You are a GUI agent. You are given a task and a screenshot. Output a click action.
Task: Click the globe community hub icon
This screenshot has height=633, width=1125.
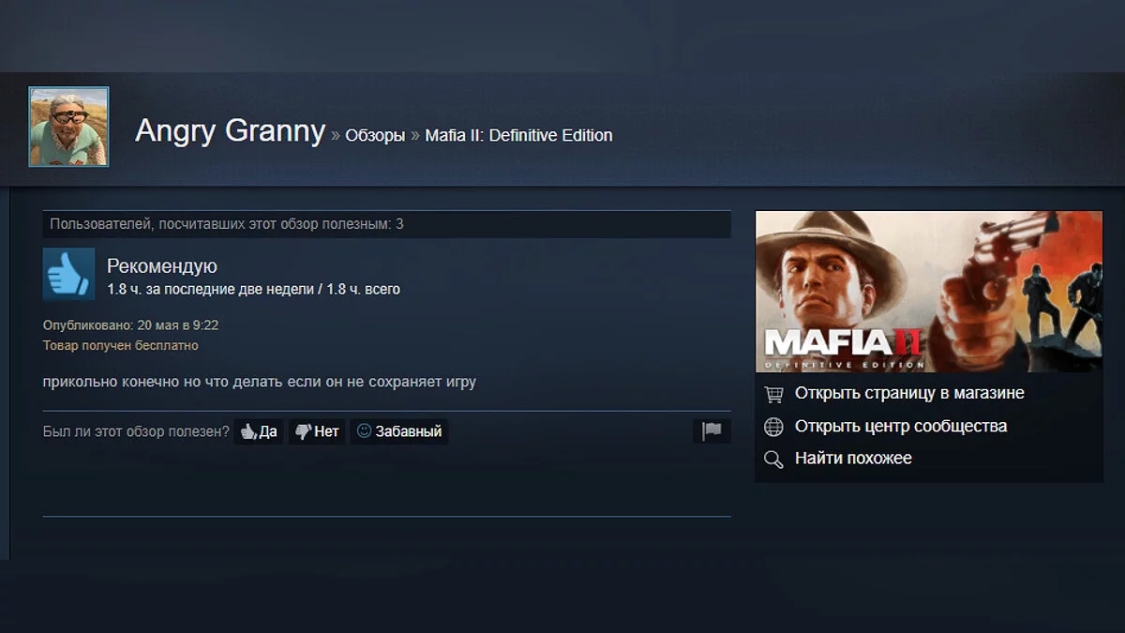(x=773, y=427)
